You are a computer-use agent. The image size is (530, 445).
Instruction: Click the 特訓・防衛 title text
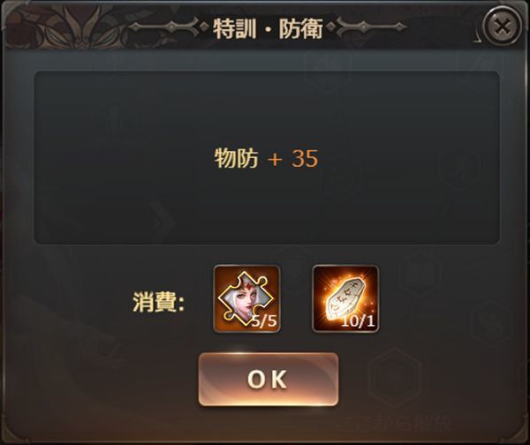coord(268,28)
